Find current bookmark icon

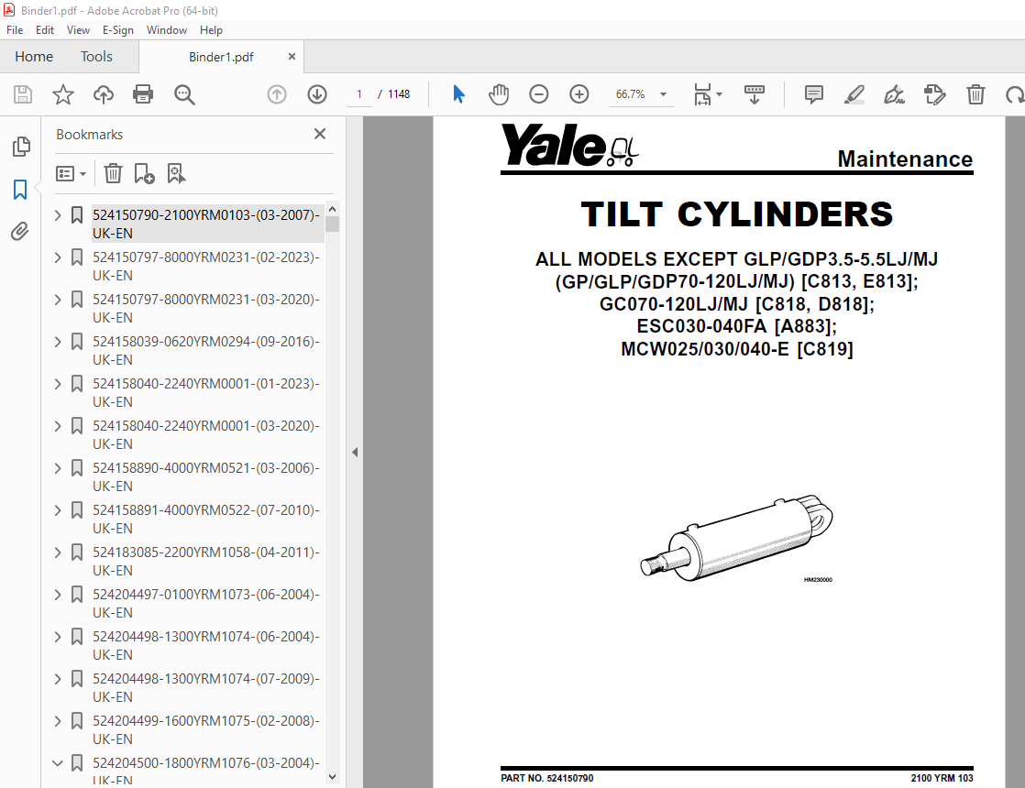[176, 173]
